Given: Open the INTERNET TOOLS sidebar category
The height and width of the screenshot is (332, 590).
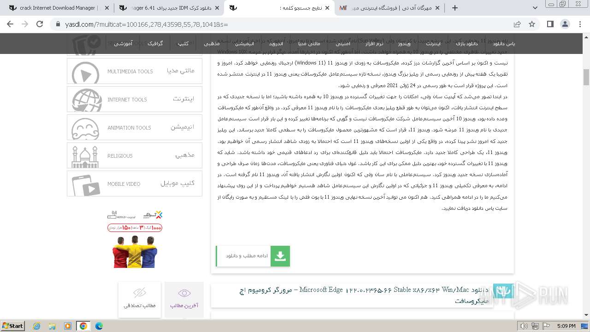Looking at the screenshot, I should tap(135, 99).
